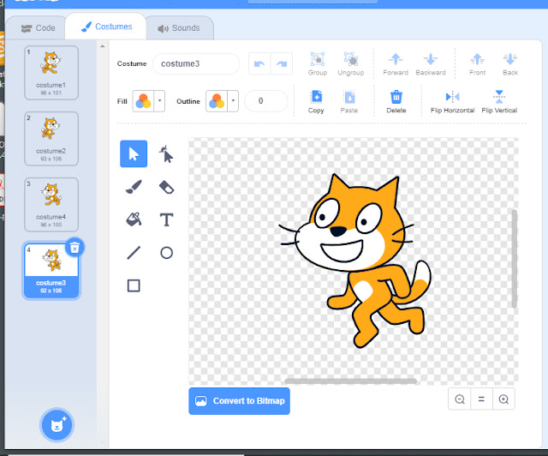Image resolution: width=548 pixels, height=456 pixels.
Task: Delete costume3 using its trash badge
Action: point(74,248)
